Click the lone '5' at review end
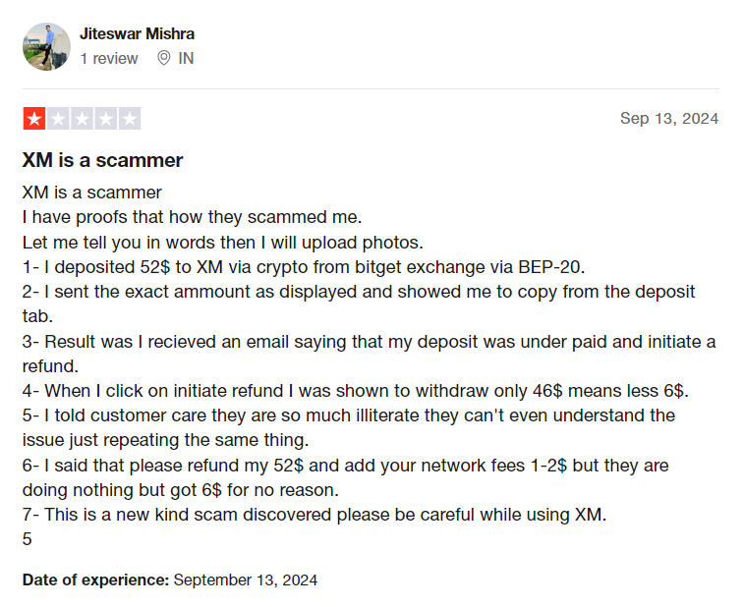This screenshot has height=607, width=744. coord(28,539)
